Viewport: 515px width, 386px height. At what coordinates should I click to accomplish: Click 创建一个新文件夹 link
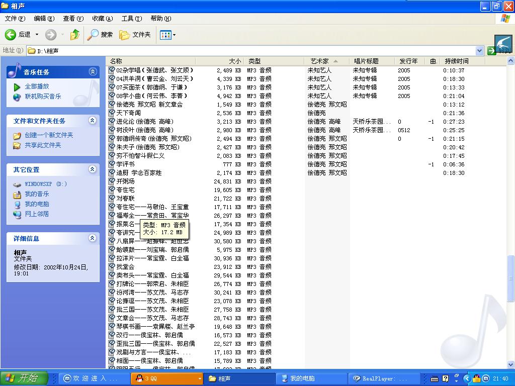click(x=49, y=135)
